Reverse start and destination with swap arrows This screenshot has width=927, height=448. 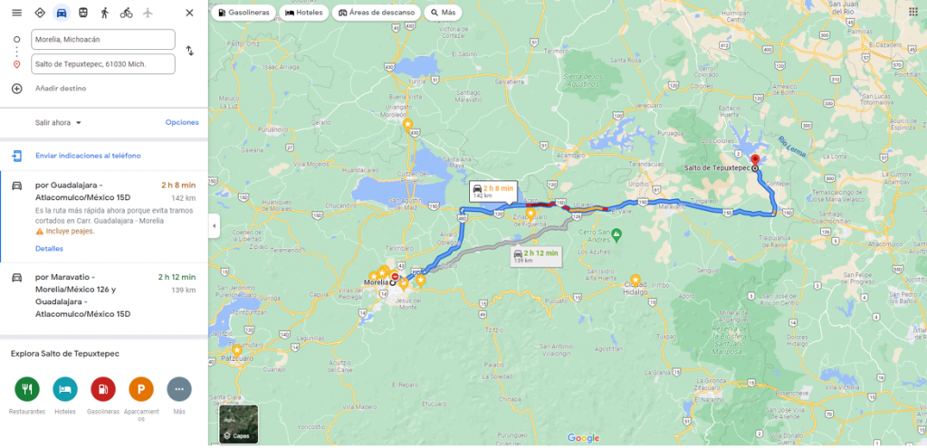(190, 51)
